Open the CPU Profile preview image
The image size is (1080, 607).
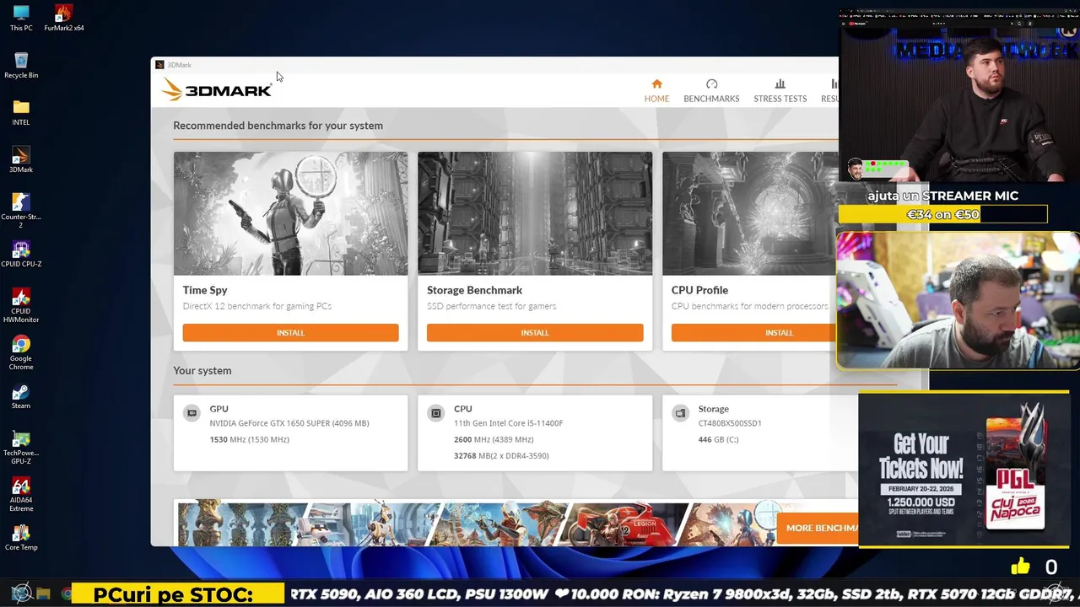tap(750, 213)
